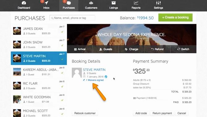The image size is (207, 117).
Task: Open the Charge tab
Action: click(132, 49)
